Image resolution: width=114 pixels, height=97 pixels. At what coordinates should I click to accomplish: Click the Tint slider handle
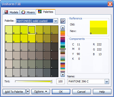click(51, 81)
